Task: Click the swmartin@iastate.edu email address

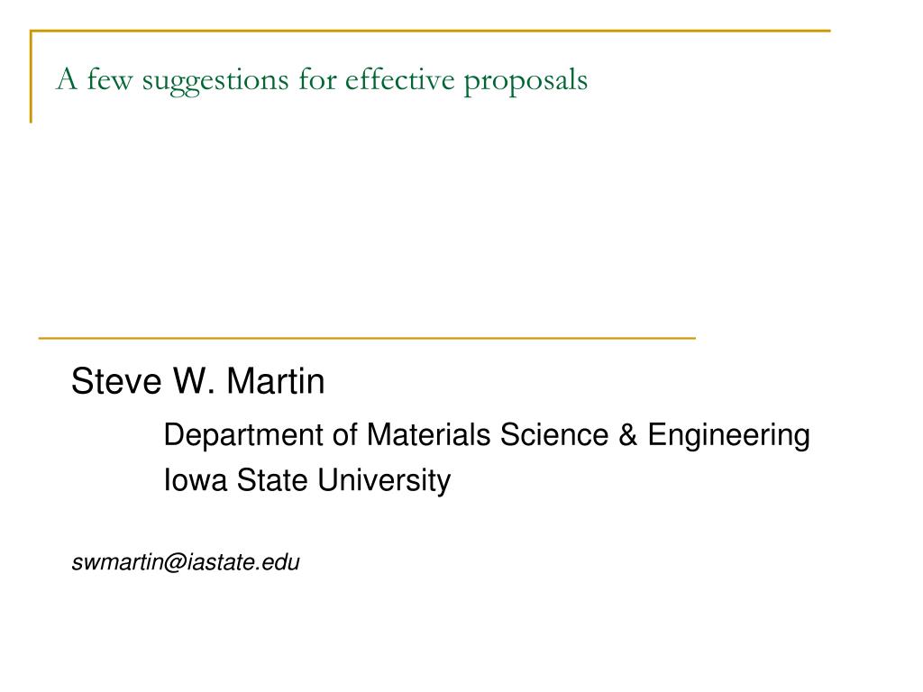Action: coord(186,562)
